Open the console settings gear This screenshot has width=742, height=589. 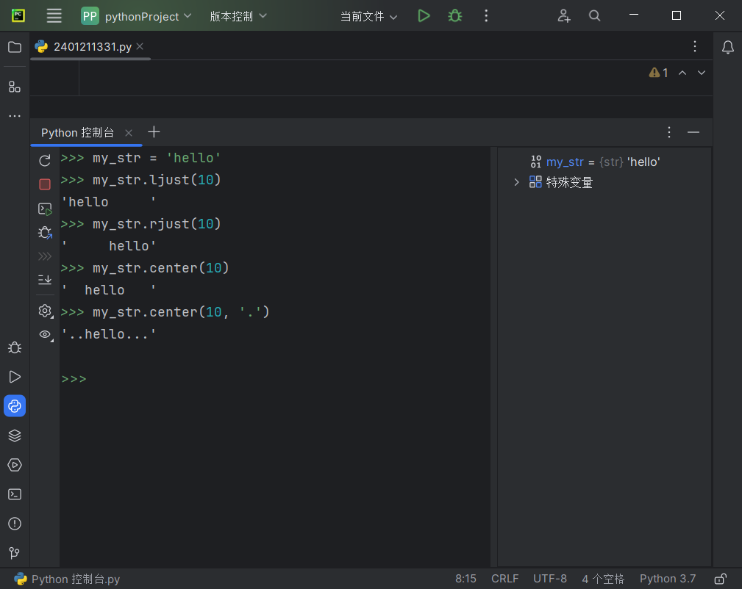pyautogui.click(x=45, y=311)
